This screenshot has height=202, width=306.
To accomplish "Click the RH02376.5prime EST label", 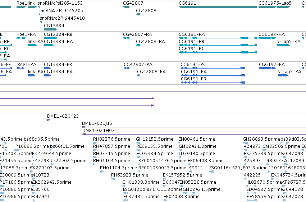I will pyautogui.click(x=111, y=139).
